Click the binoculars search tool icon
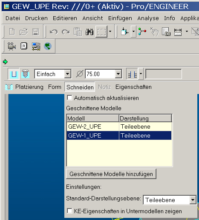This screenshot has width=199, height=220. [89, 32]
